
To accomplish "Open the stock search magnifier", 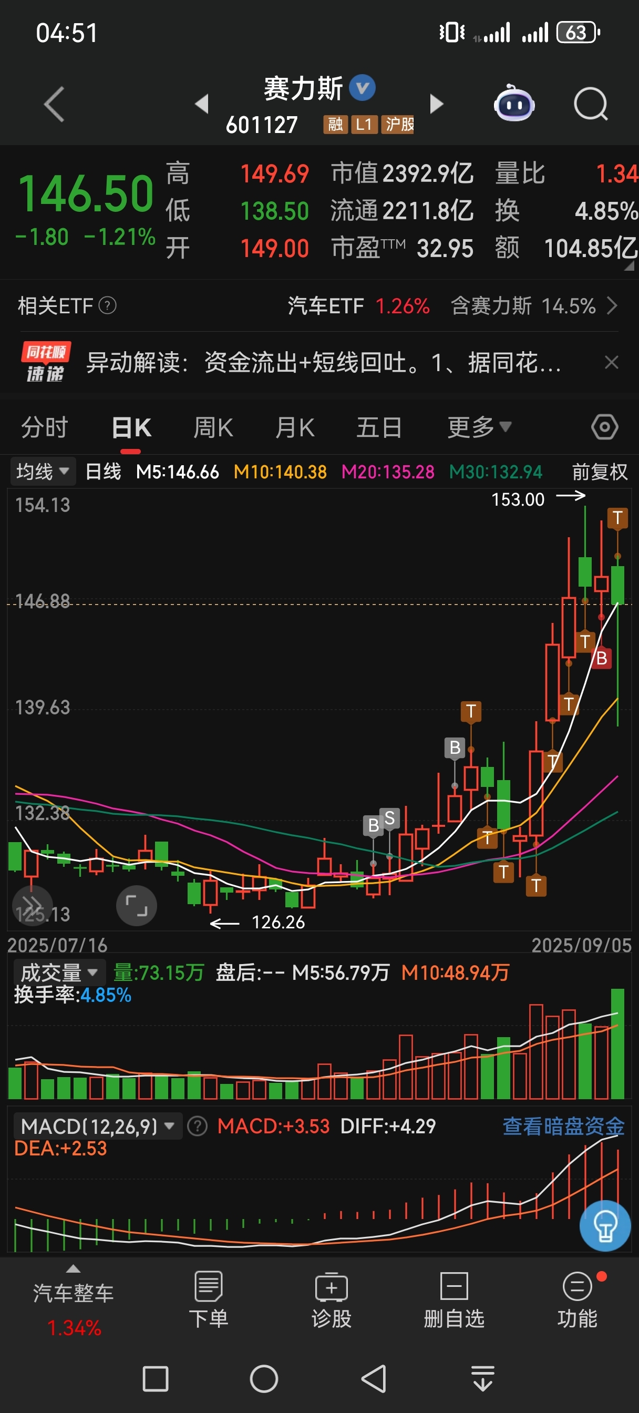I will click(x=591, y=104).
